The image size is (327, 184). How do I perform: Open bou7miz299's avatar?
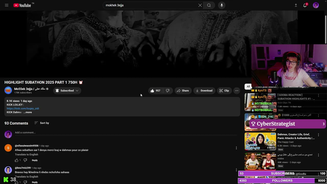tap(8, 170)
